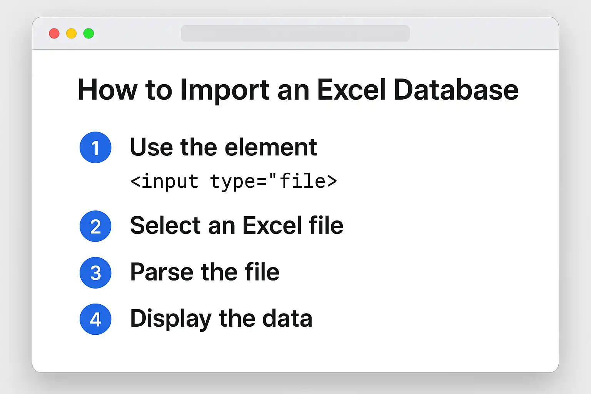Viewport: 591px width, 394px height.
Task: Click the blue step 2 circle icon
Action: 95,226
